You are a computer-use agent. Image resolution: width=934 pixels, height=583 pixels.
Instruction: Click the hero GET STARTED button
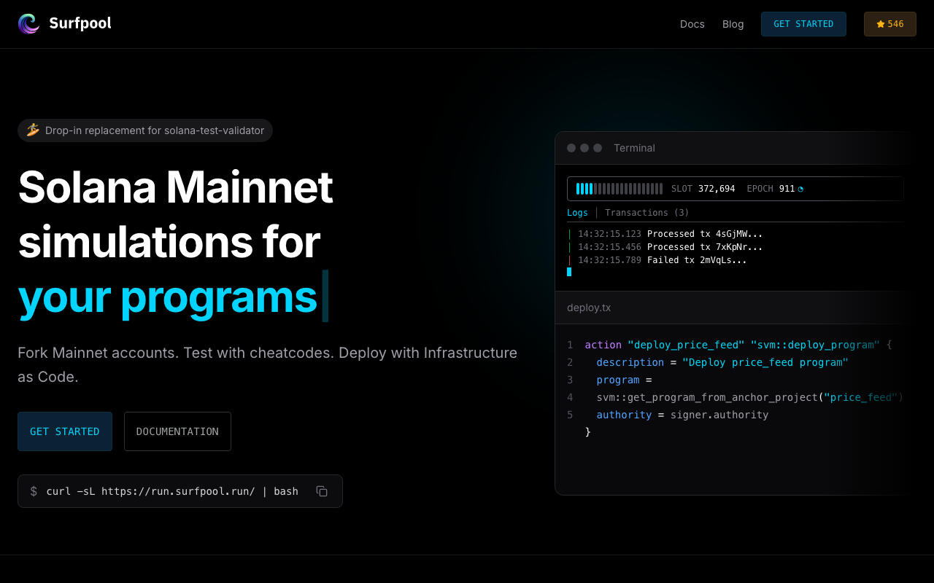coord(65,431)
